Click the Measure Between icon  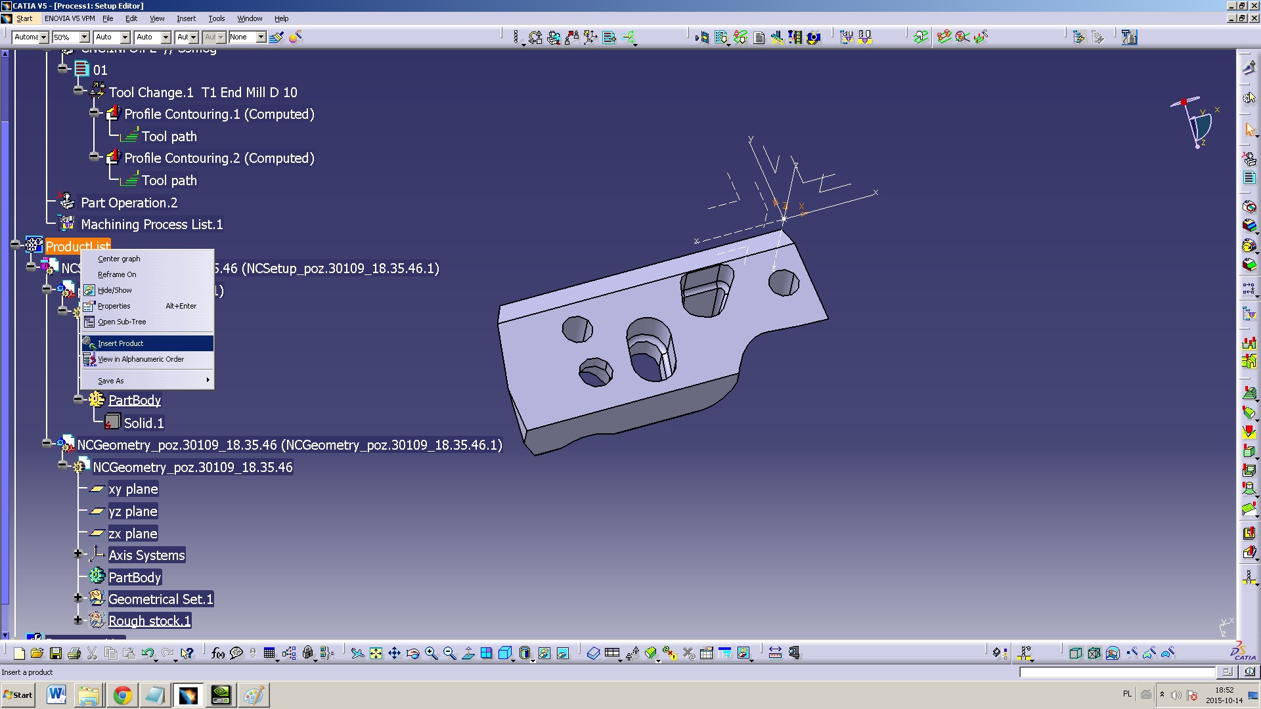(x=775, y=653)
